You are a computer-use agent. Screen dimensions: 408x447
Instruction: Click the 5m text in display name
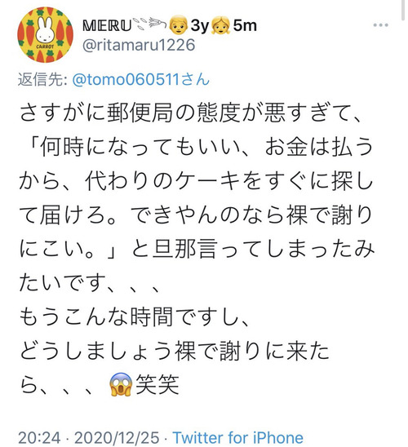245,25
